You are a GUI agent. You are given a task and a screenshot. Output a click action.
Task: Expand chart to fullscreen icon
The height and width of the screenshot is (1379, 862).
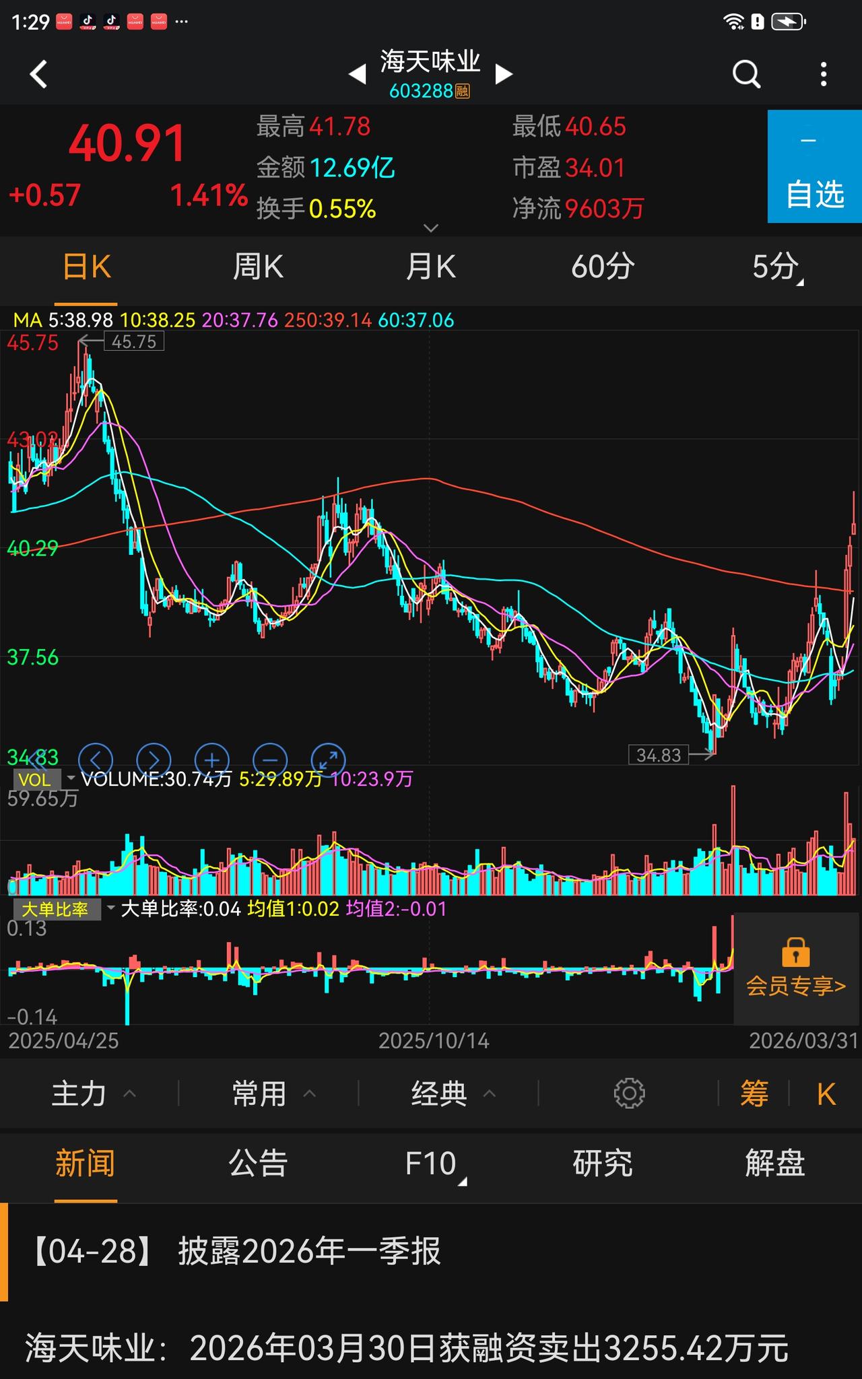tap(329, 760)
